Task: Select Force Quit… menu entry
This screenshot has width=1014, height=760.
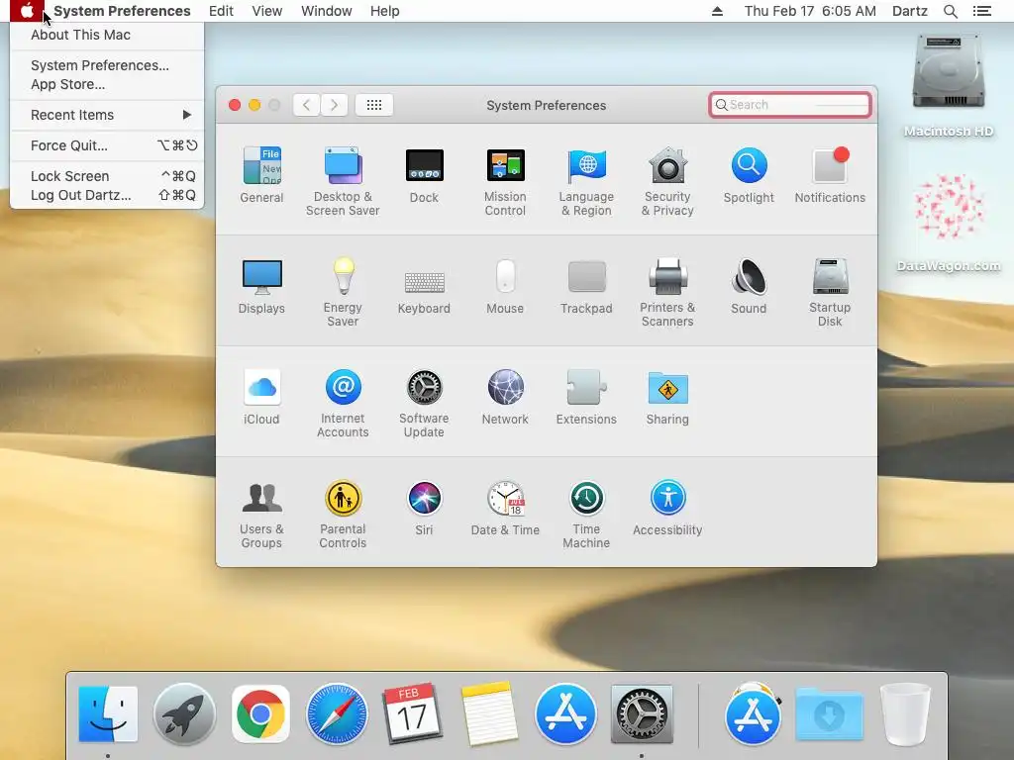Action: pos(107,145)
